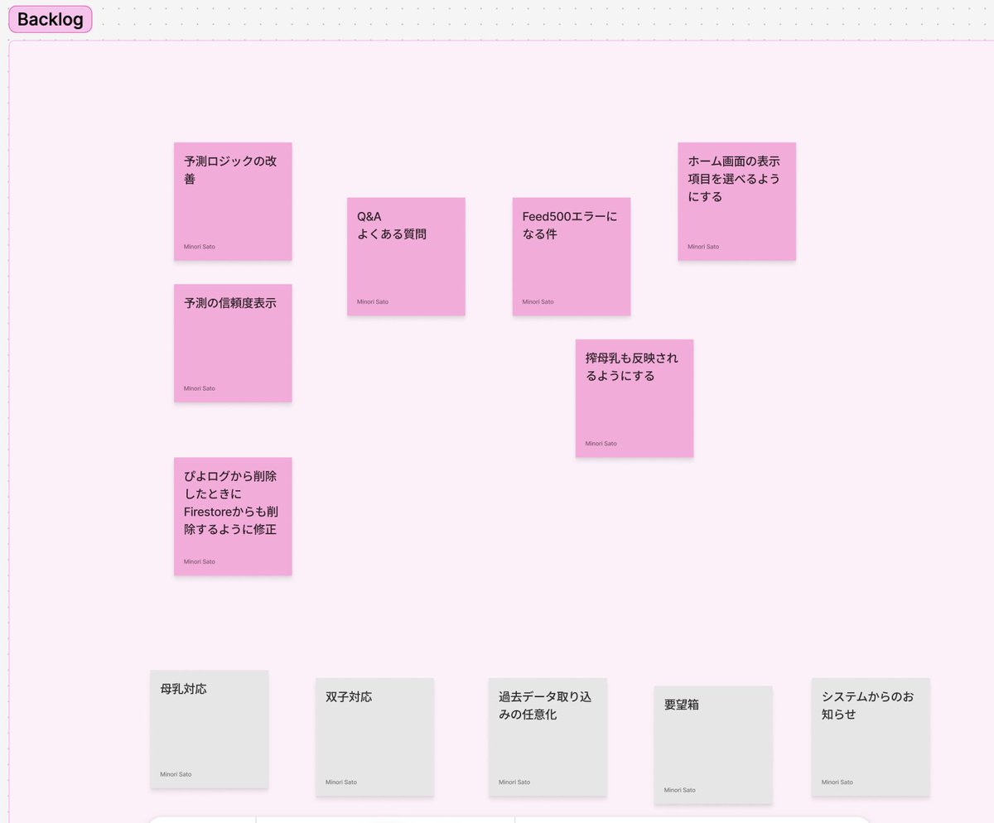Select the sticky note Feed500エラーになる件
Viewport: 994px width, 823px height.
tap(572, 257)
